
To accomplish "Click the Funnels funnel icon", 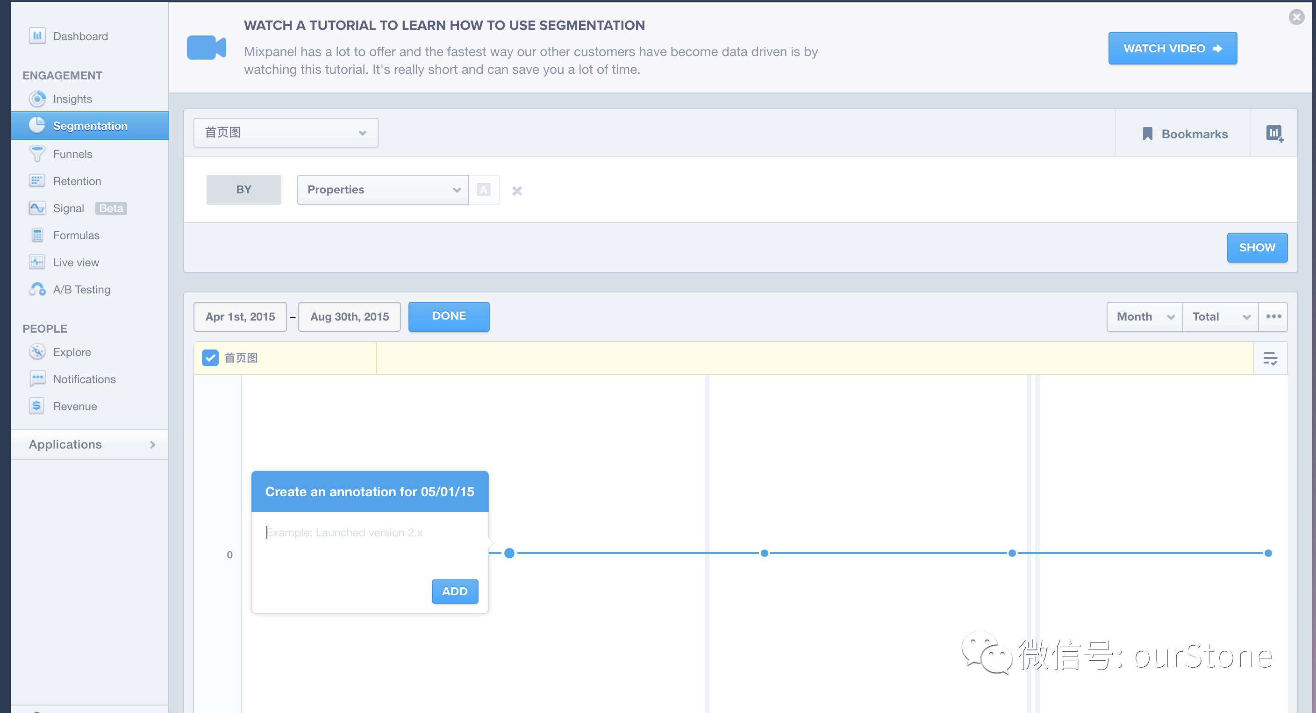I will (x=37, y=154).
